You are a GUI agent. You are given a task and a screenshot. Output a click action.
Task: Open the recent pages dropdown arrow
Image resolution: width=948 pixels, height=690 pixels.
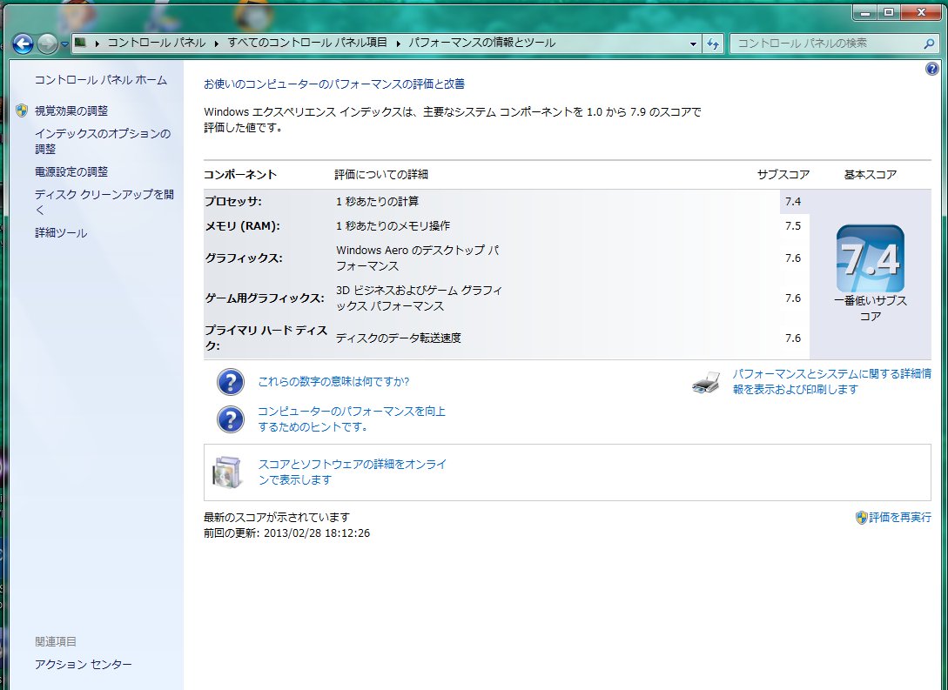64,44
